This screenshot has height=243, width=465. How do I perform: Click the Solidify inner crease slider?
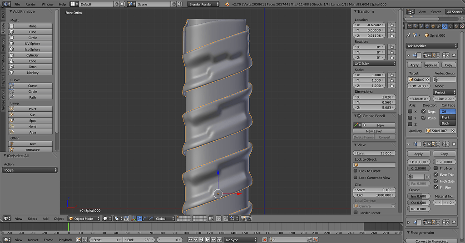point(418,196)
